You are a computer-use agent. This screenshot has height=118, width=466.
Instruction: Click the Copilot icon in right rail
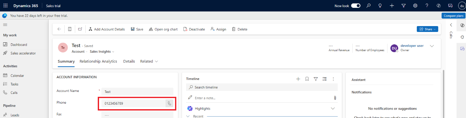click(x=462, y=25)
